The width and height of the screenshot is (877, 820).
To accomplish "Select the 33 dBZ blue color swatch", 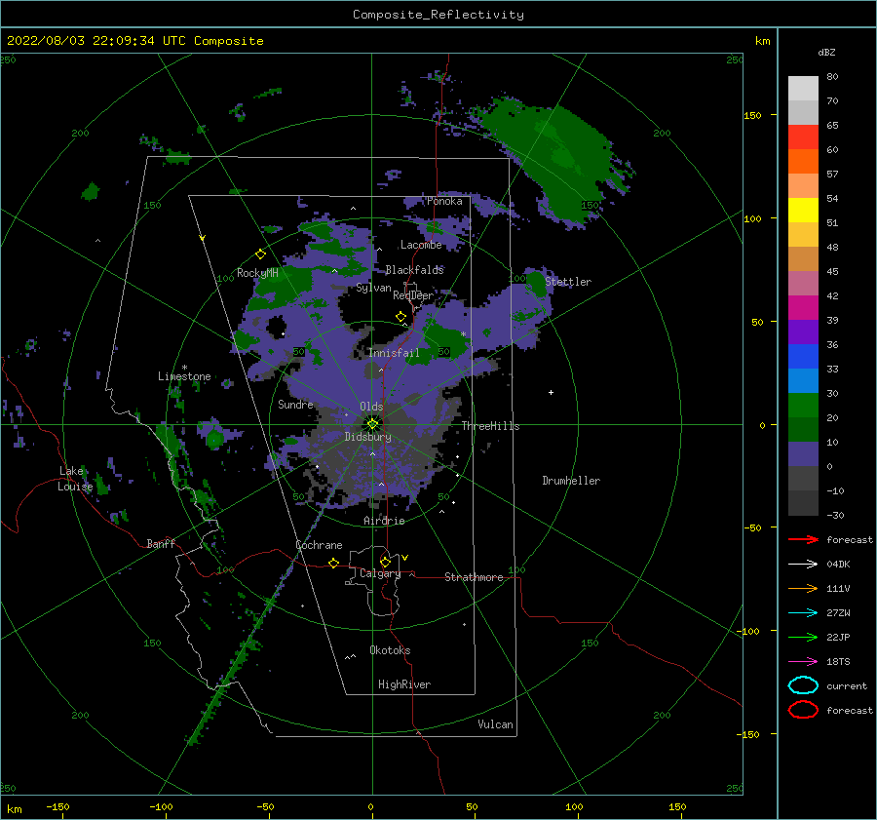I will (x=803, y=357).
